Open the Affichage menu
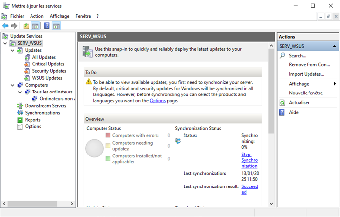The image size is (340, 217). click(60, 16)
